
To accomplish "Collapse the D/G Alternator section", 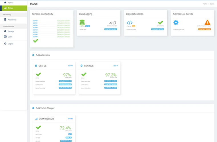I will point(33,55).
